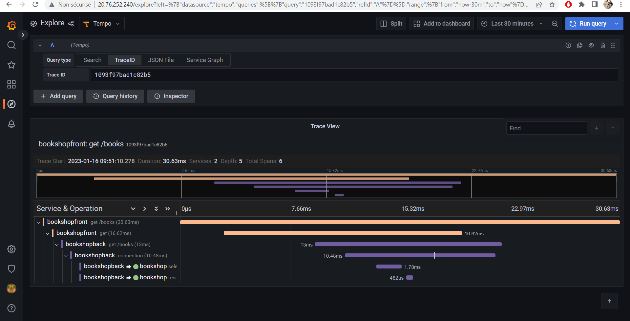The height and width of the screenshot is (321, 630).
Task: Open user profile avatar in sidebar
Action: 11,289
